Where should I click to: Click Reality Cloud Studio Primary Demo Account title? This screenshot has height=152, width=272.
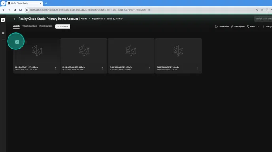click(48, 19)
